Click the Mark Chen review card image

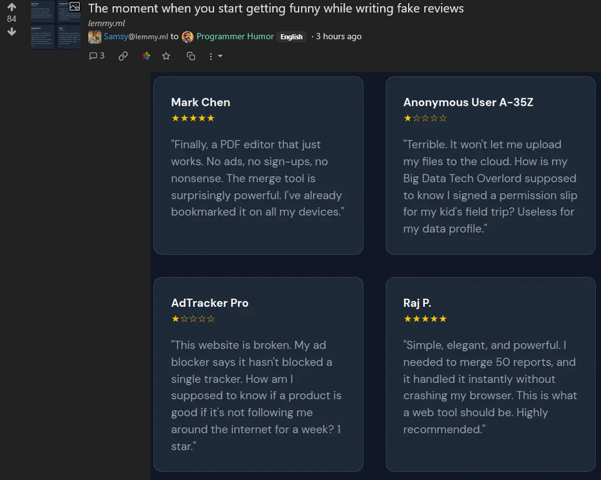point(258,166)
